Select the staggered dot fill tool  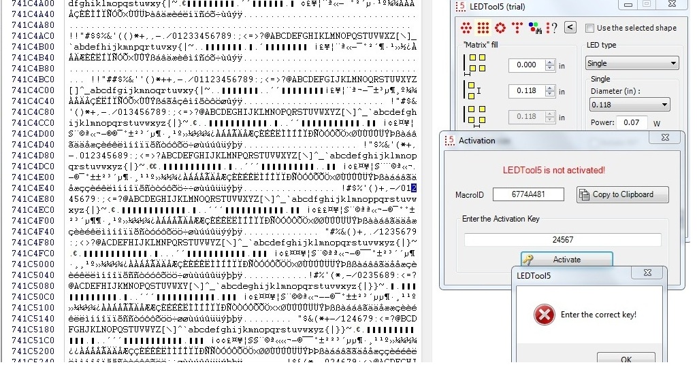point(466,28)
